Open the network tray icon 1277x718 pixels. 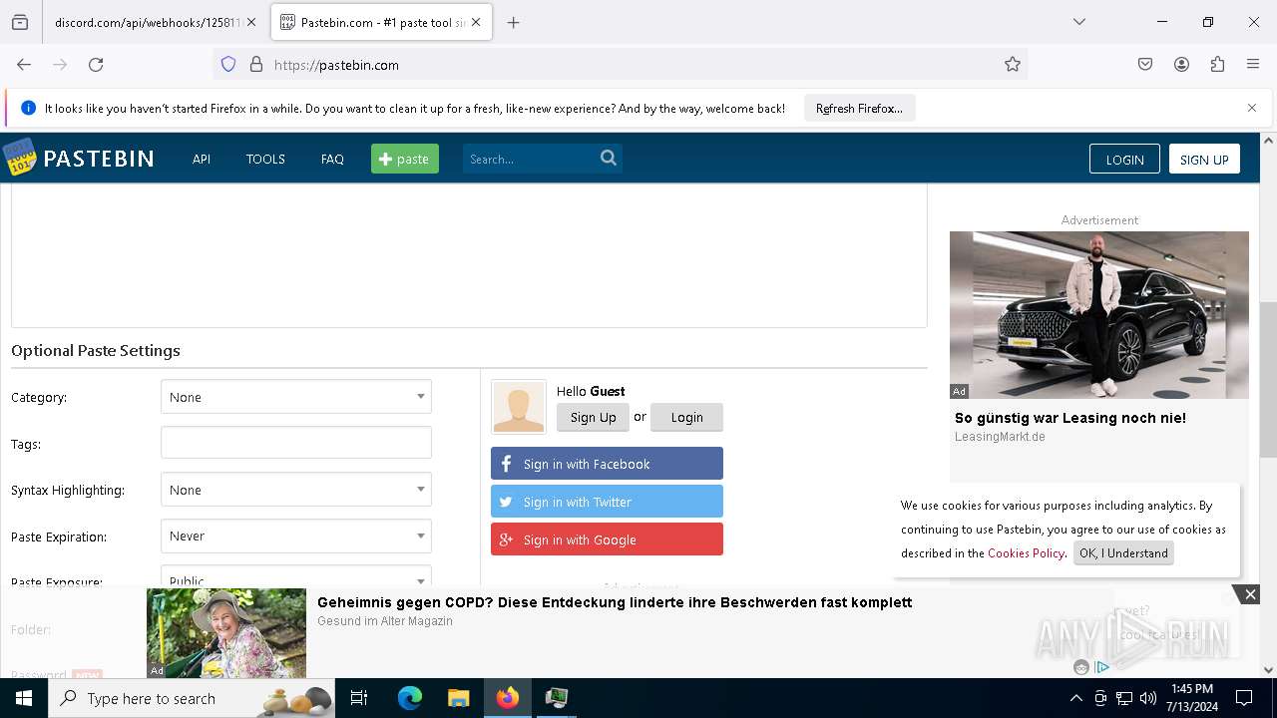coord(1124,698)
